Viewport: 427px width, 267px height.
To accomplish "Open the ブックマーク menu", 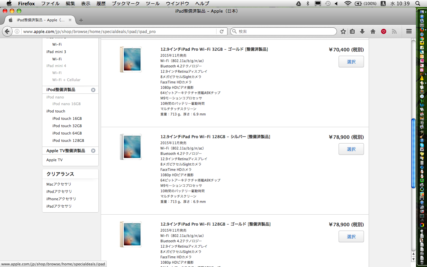I will (126, 3).
